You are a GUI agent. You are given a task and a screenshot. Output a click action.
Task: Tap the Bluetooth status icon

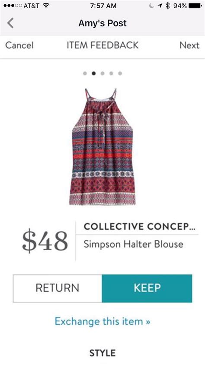(x=167, y=6)
